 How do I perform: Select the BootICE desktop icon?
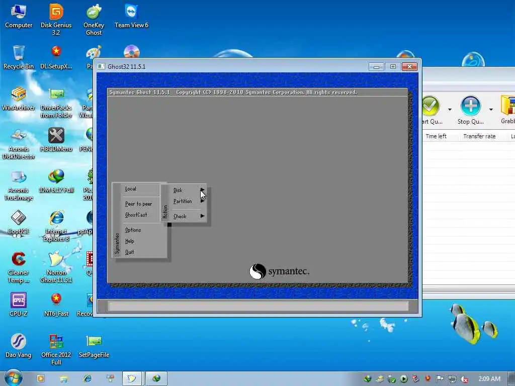(x=19, y=223)
